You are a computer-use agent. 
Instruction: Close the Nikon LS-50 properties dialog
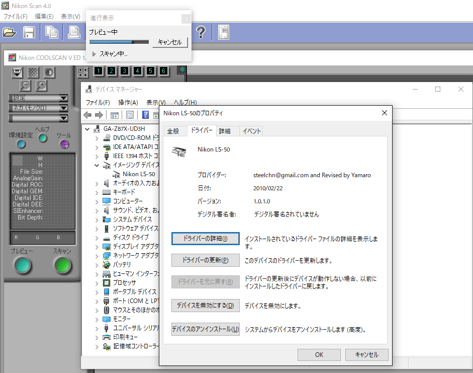click(385, 113)
